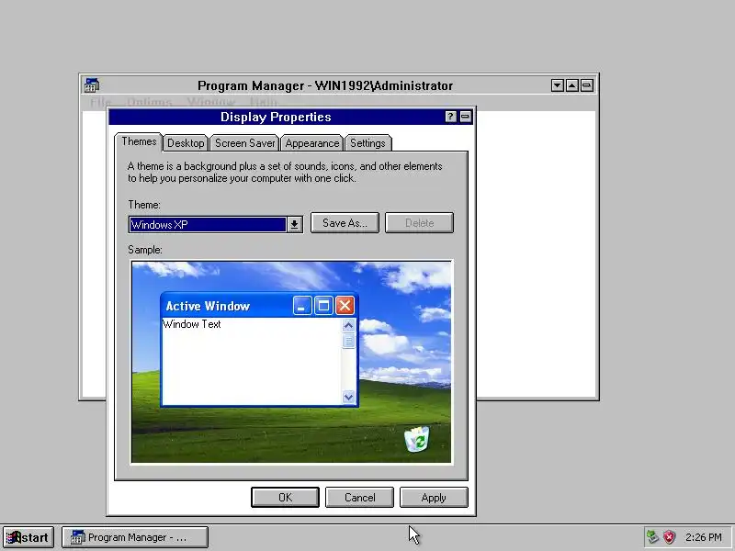Click sample window's minimize icon
Viewport: 735px width, 551px height.
[302, 306]
